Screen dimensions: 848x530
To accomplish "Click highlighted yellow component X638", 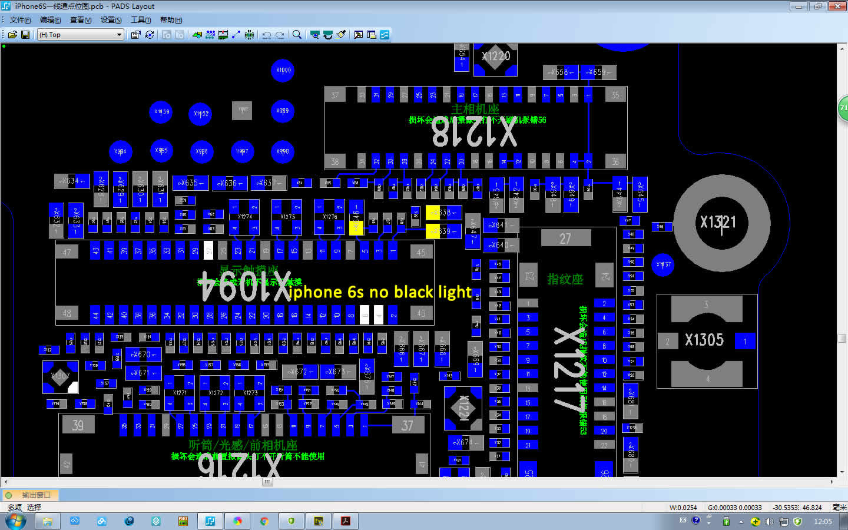I will [x=443, y=213].
